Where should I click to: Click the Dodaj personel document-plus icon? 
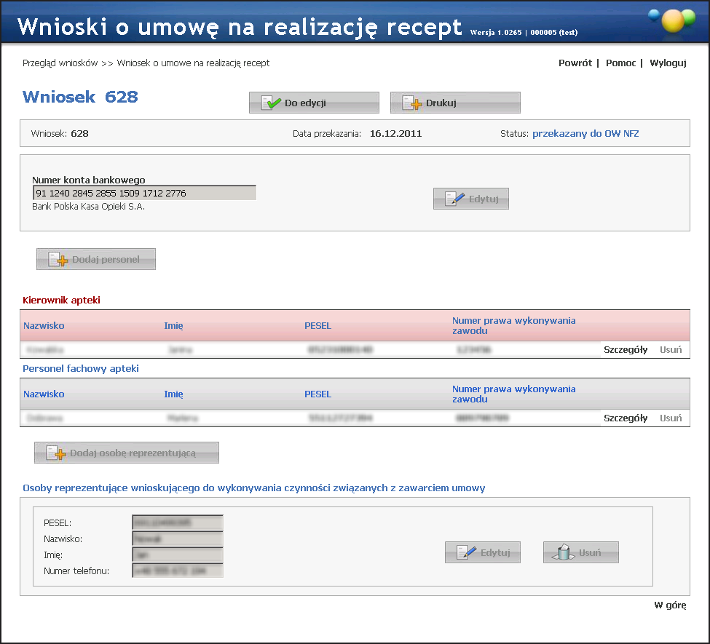coord(58,260)
